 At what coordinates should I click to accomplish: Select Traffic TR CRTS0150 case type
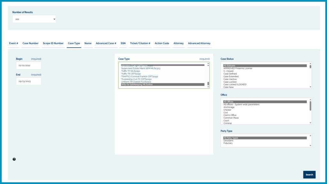tap(131, 74)
